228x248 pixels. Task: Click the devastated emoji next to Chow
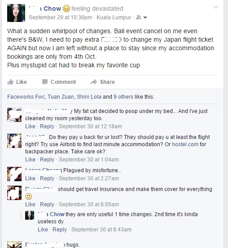click(x=66, y=9)
